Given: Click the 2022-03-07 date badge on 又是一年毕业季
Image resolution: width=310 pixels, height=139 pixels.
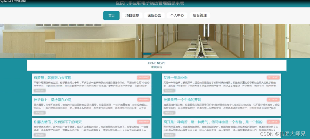Looking at the screenshot, I should [x=273, y=78].
